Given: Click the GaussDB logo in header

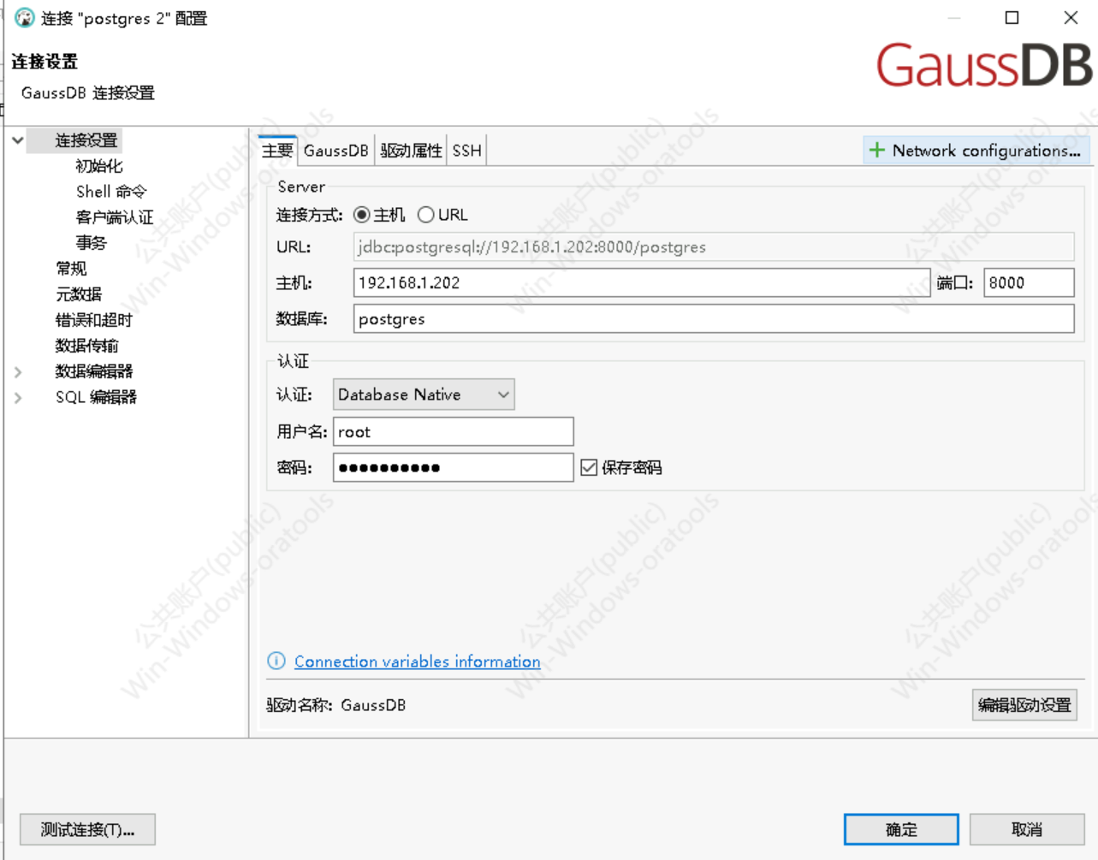Looking at the screenshot, I should click(x=983, y=66).
